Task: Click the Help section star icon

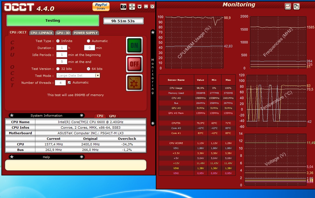Action: click(12, 157)
